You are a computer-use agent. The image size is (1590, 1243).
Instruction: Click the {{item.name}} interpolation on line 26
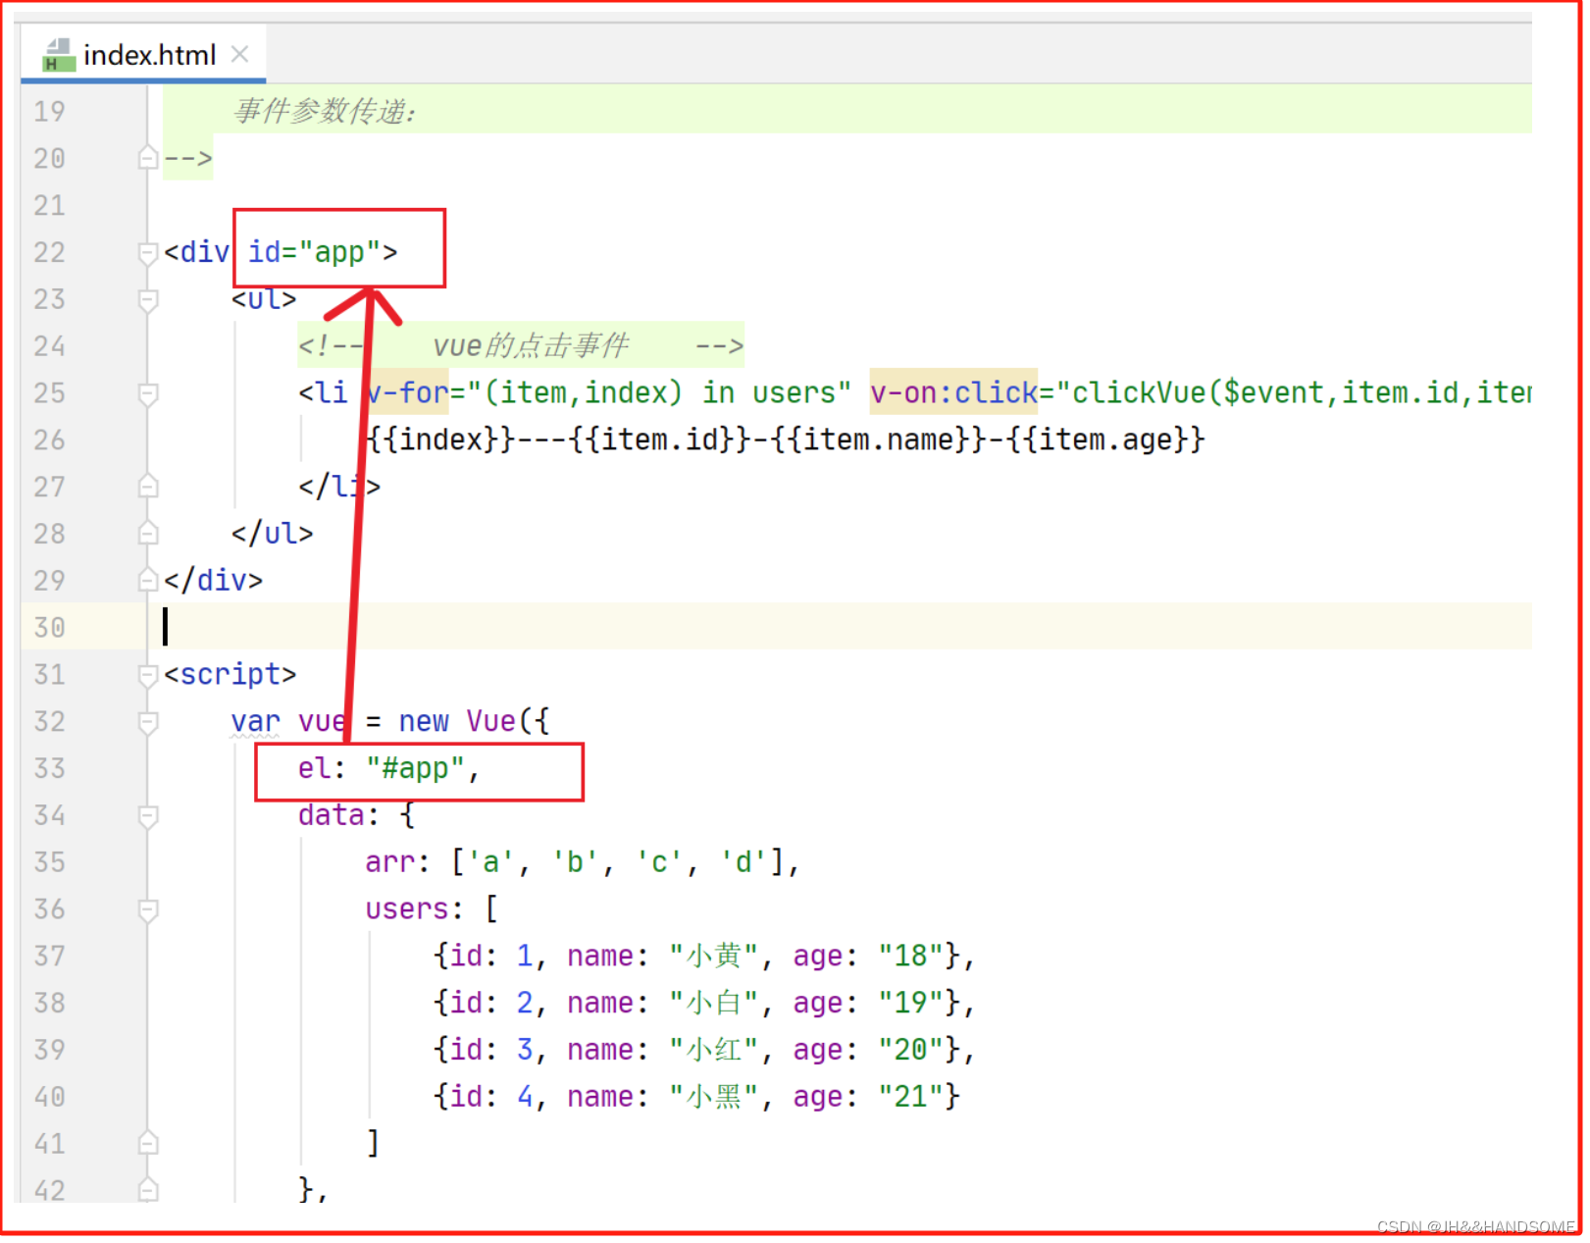[879, 440]
